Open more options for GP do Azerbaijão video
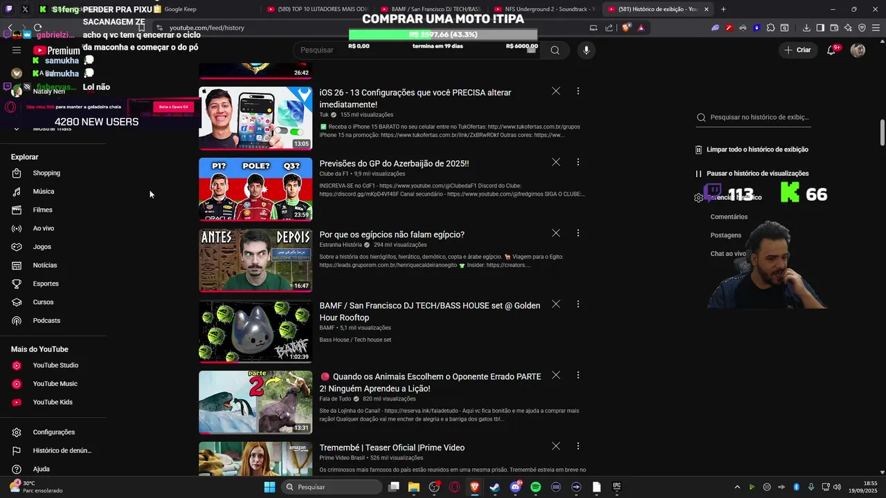The height and width of the screenshot is (498, 886). click(x=578, y=162)
